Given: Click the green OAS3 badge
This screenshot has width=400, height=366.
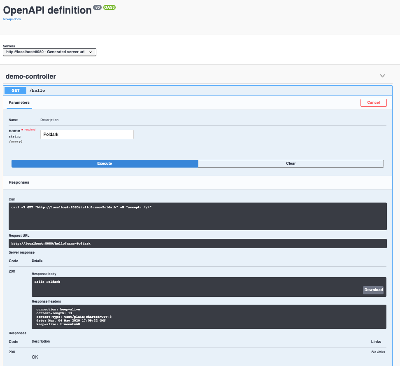Looking at the screenshot, I should tap(109, 7).
